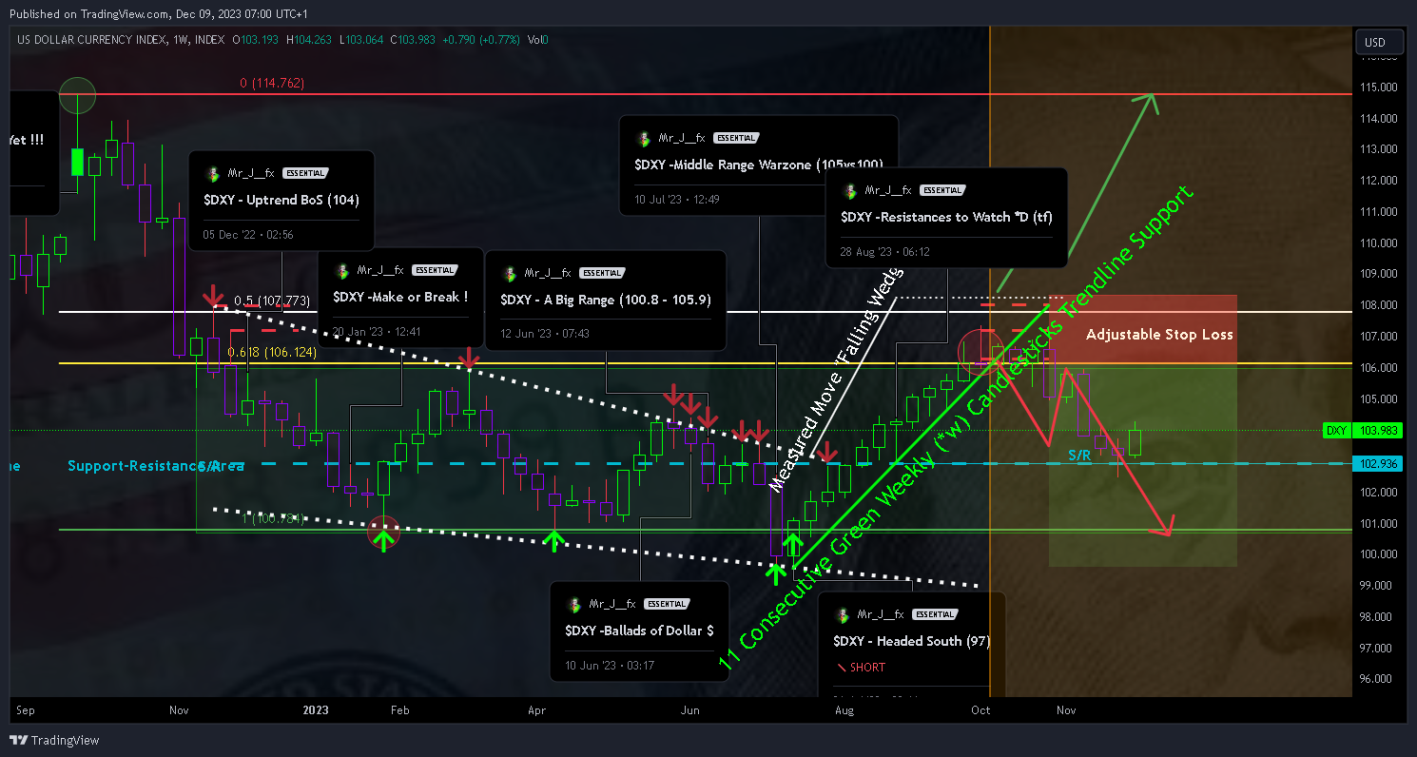Click the blue 'S/R' label
The height and width of the screenshot is (757, 1417).
(1079, 456)
